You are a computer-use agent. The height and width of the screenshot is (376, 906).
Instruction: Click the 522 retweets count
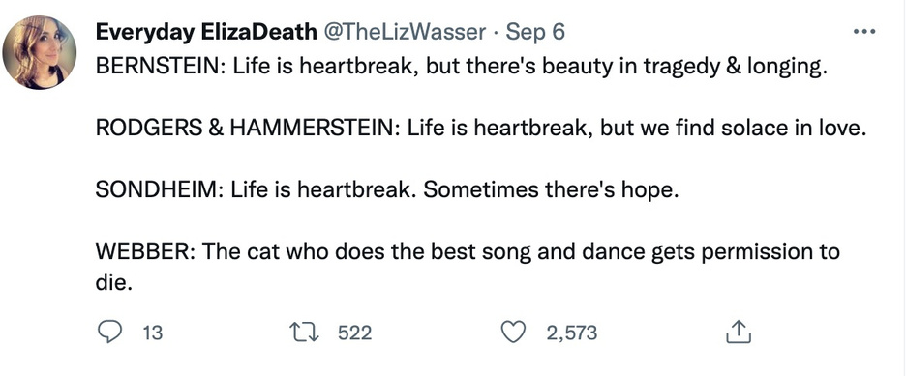point(354,333)
